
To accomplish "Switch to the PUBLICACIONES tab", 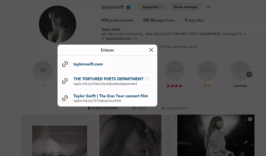I will [x=103, y=108].
